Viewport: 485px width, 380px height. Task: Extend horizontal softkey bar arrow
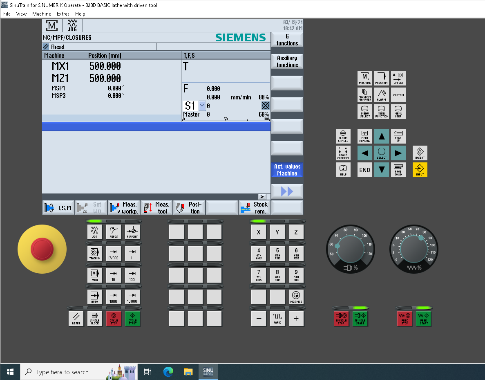point(262,197)
